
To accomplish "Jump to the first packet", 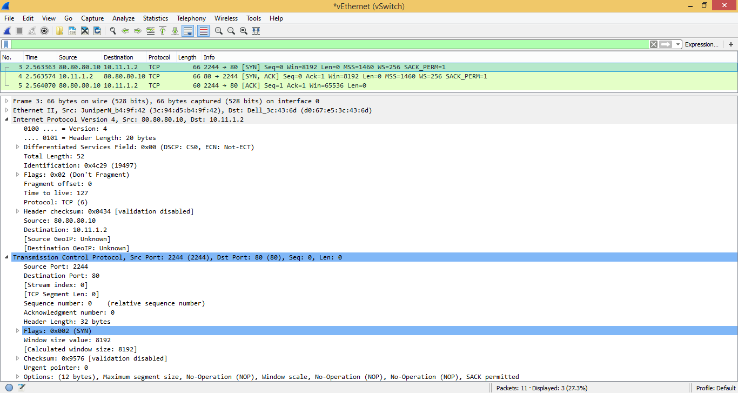I will click(163, 31).
